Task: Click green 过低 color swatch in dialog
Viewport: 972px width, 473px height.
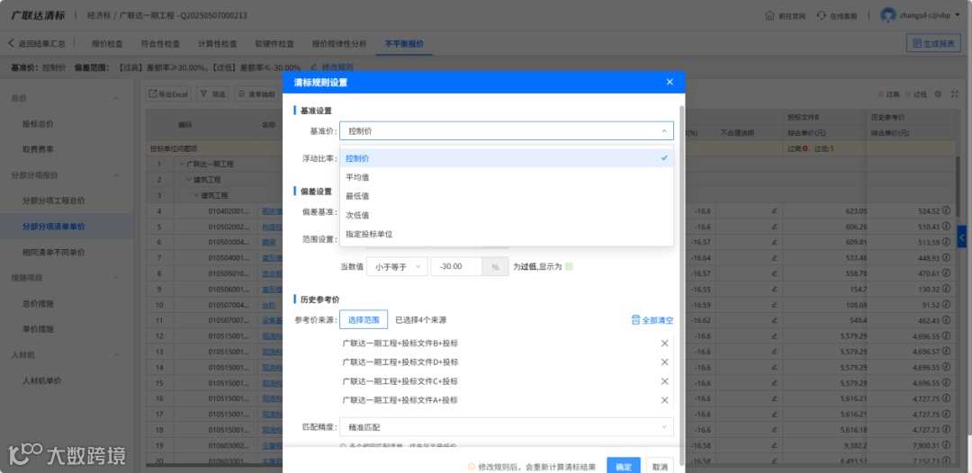Action: 569,267
